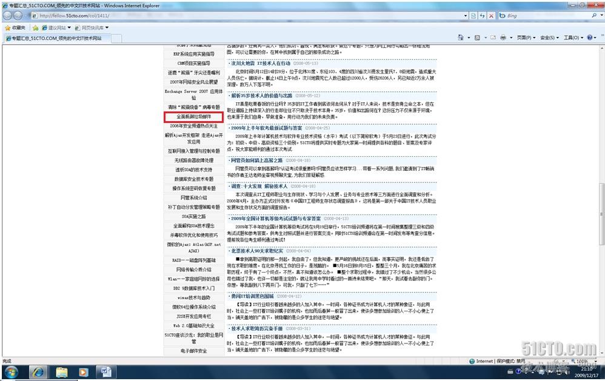Open sidebar link 网络传输介质介绍
The image size is (605, 381).
tap(194, 270)
